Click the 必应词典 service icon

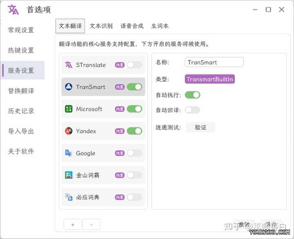[69, 197]
